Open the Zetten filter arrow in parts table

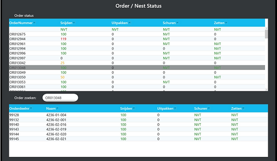(x=243, y=109)
